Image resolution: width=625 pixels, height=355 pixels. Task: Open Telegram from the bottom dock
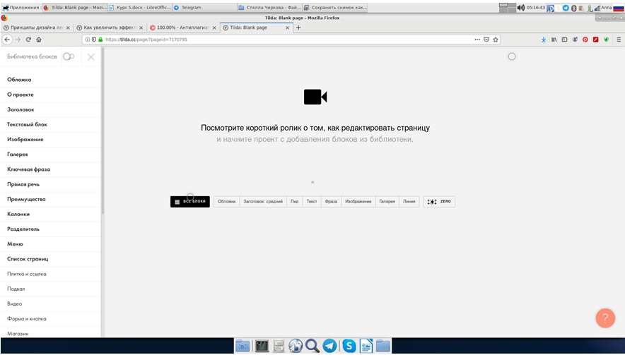329,346
